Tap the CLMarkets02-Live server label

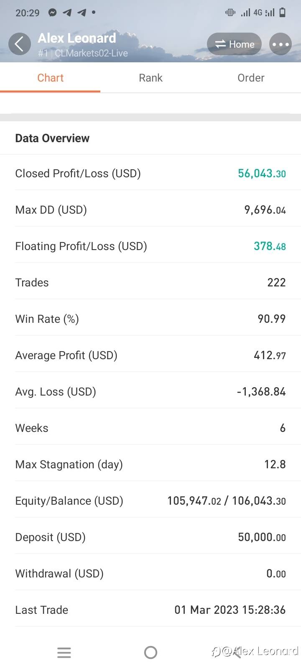[x=91, y=54]
